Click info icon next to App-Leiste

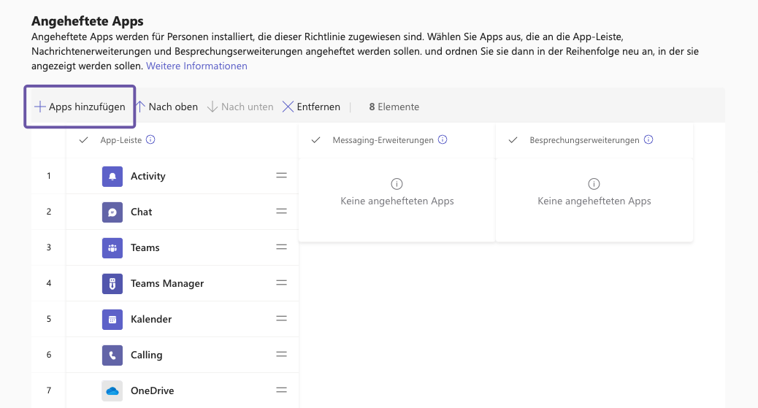click(150, 140)
